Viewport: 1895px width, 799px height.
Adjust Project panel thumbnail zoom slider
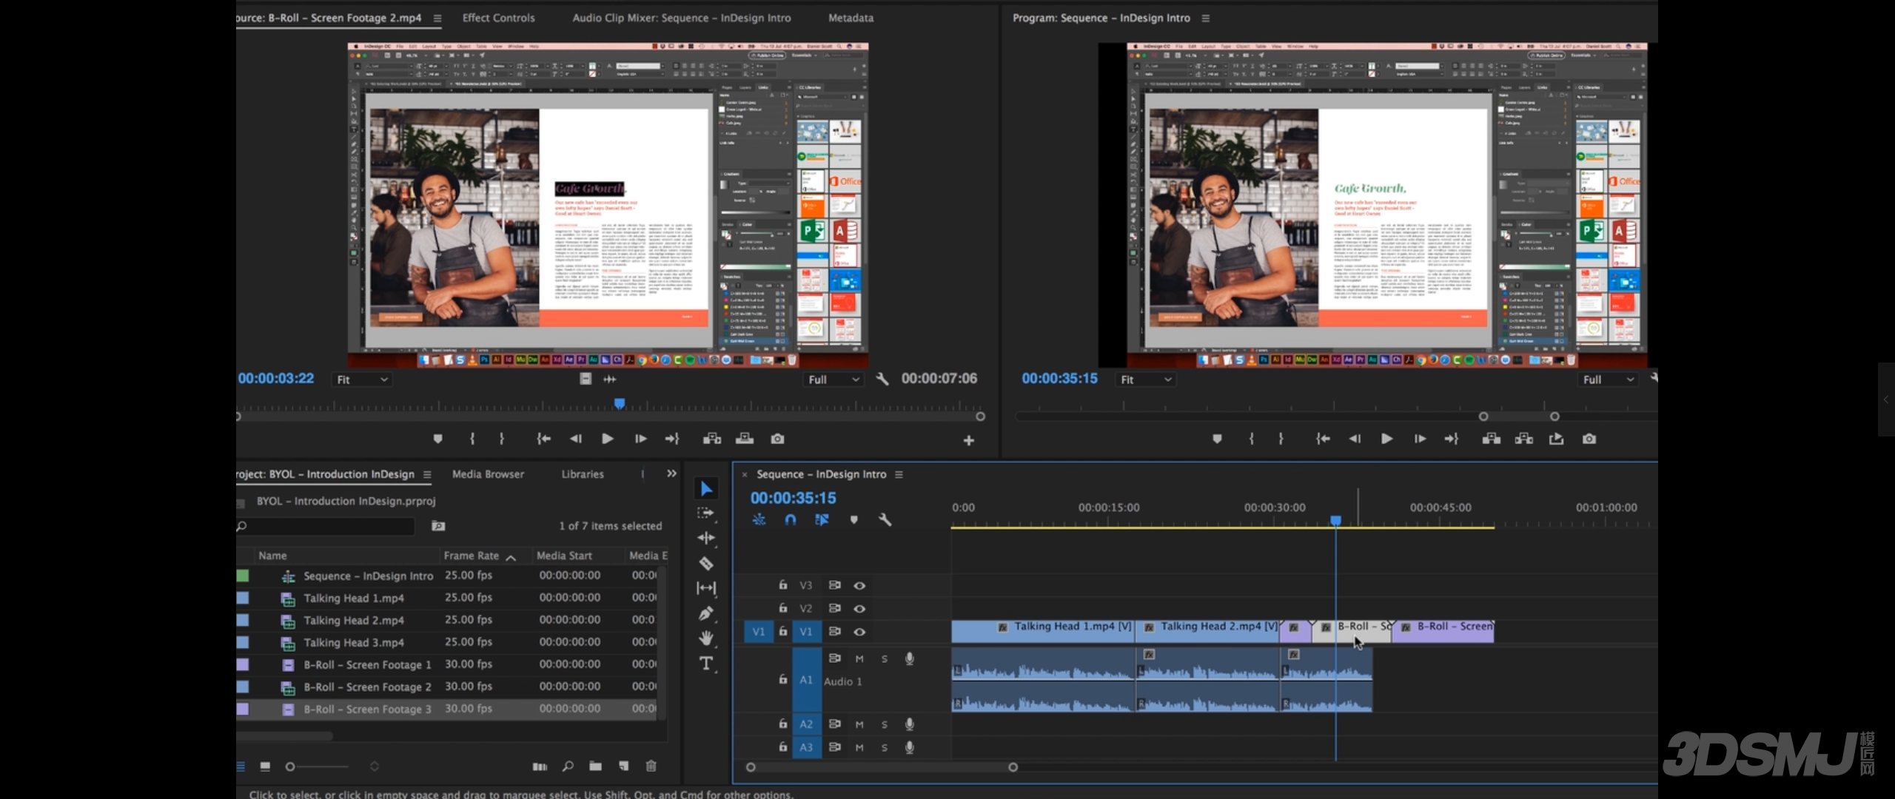pos(290,767)
